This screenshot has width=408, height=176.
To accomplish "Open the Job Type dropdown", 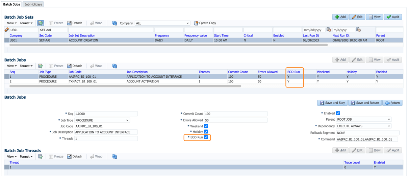I will (x=102, y=120).
